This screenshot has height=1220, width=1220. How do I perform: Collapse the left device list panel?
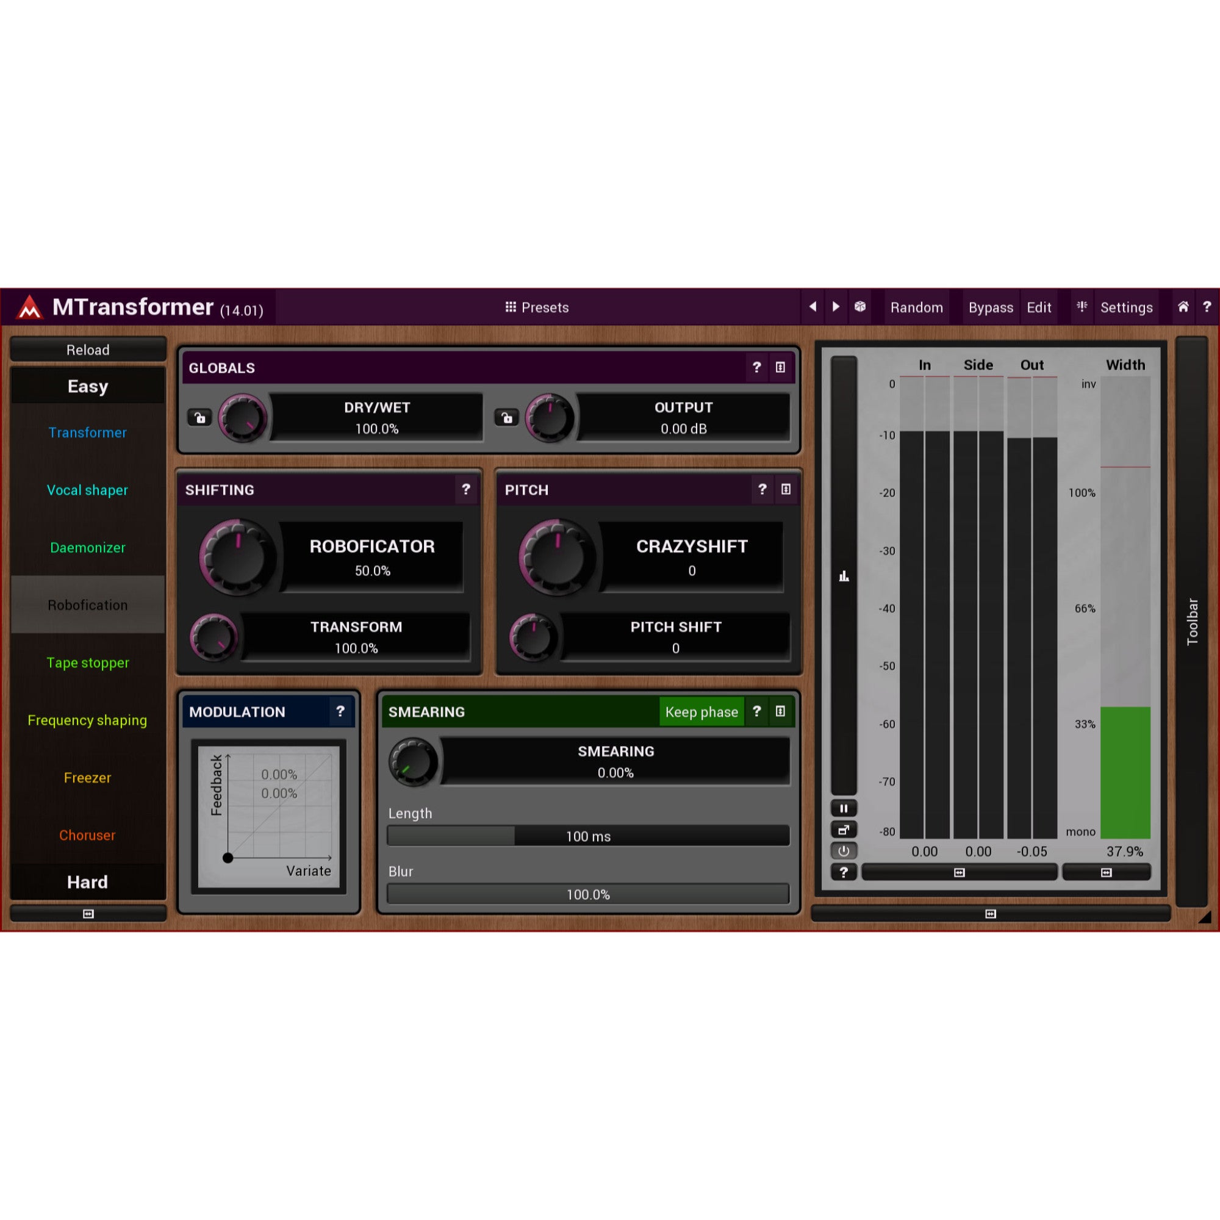88,914
